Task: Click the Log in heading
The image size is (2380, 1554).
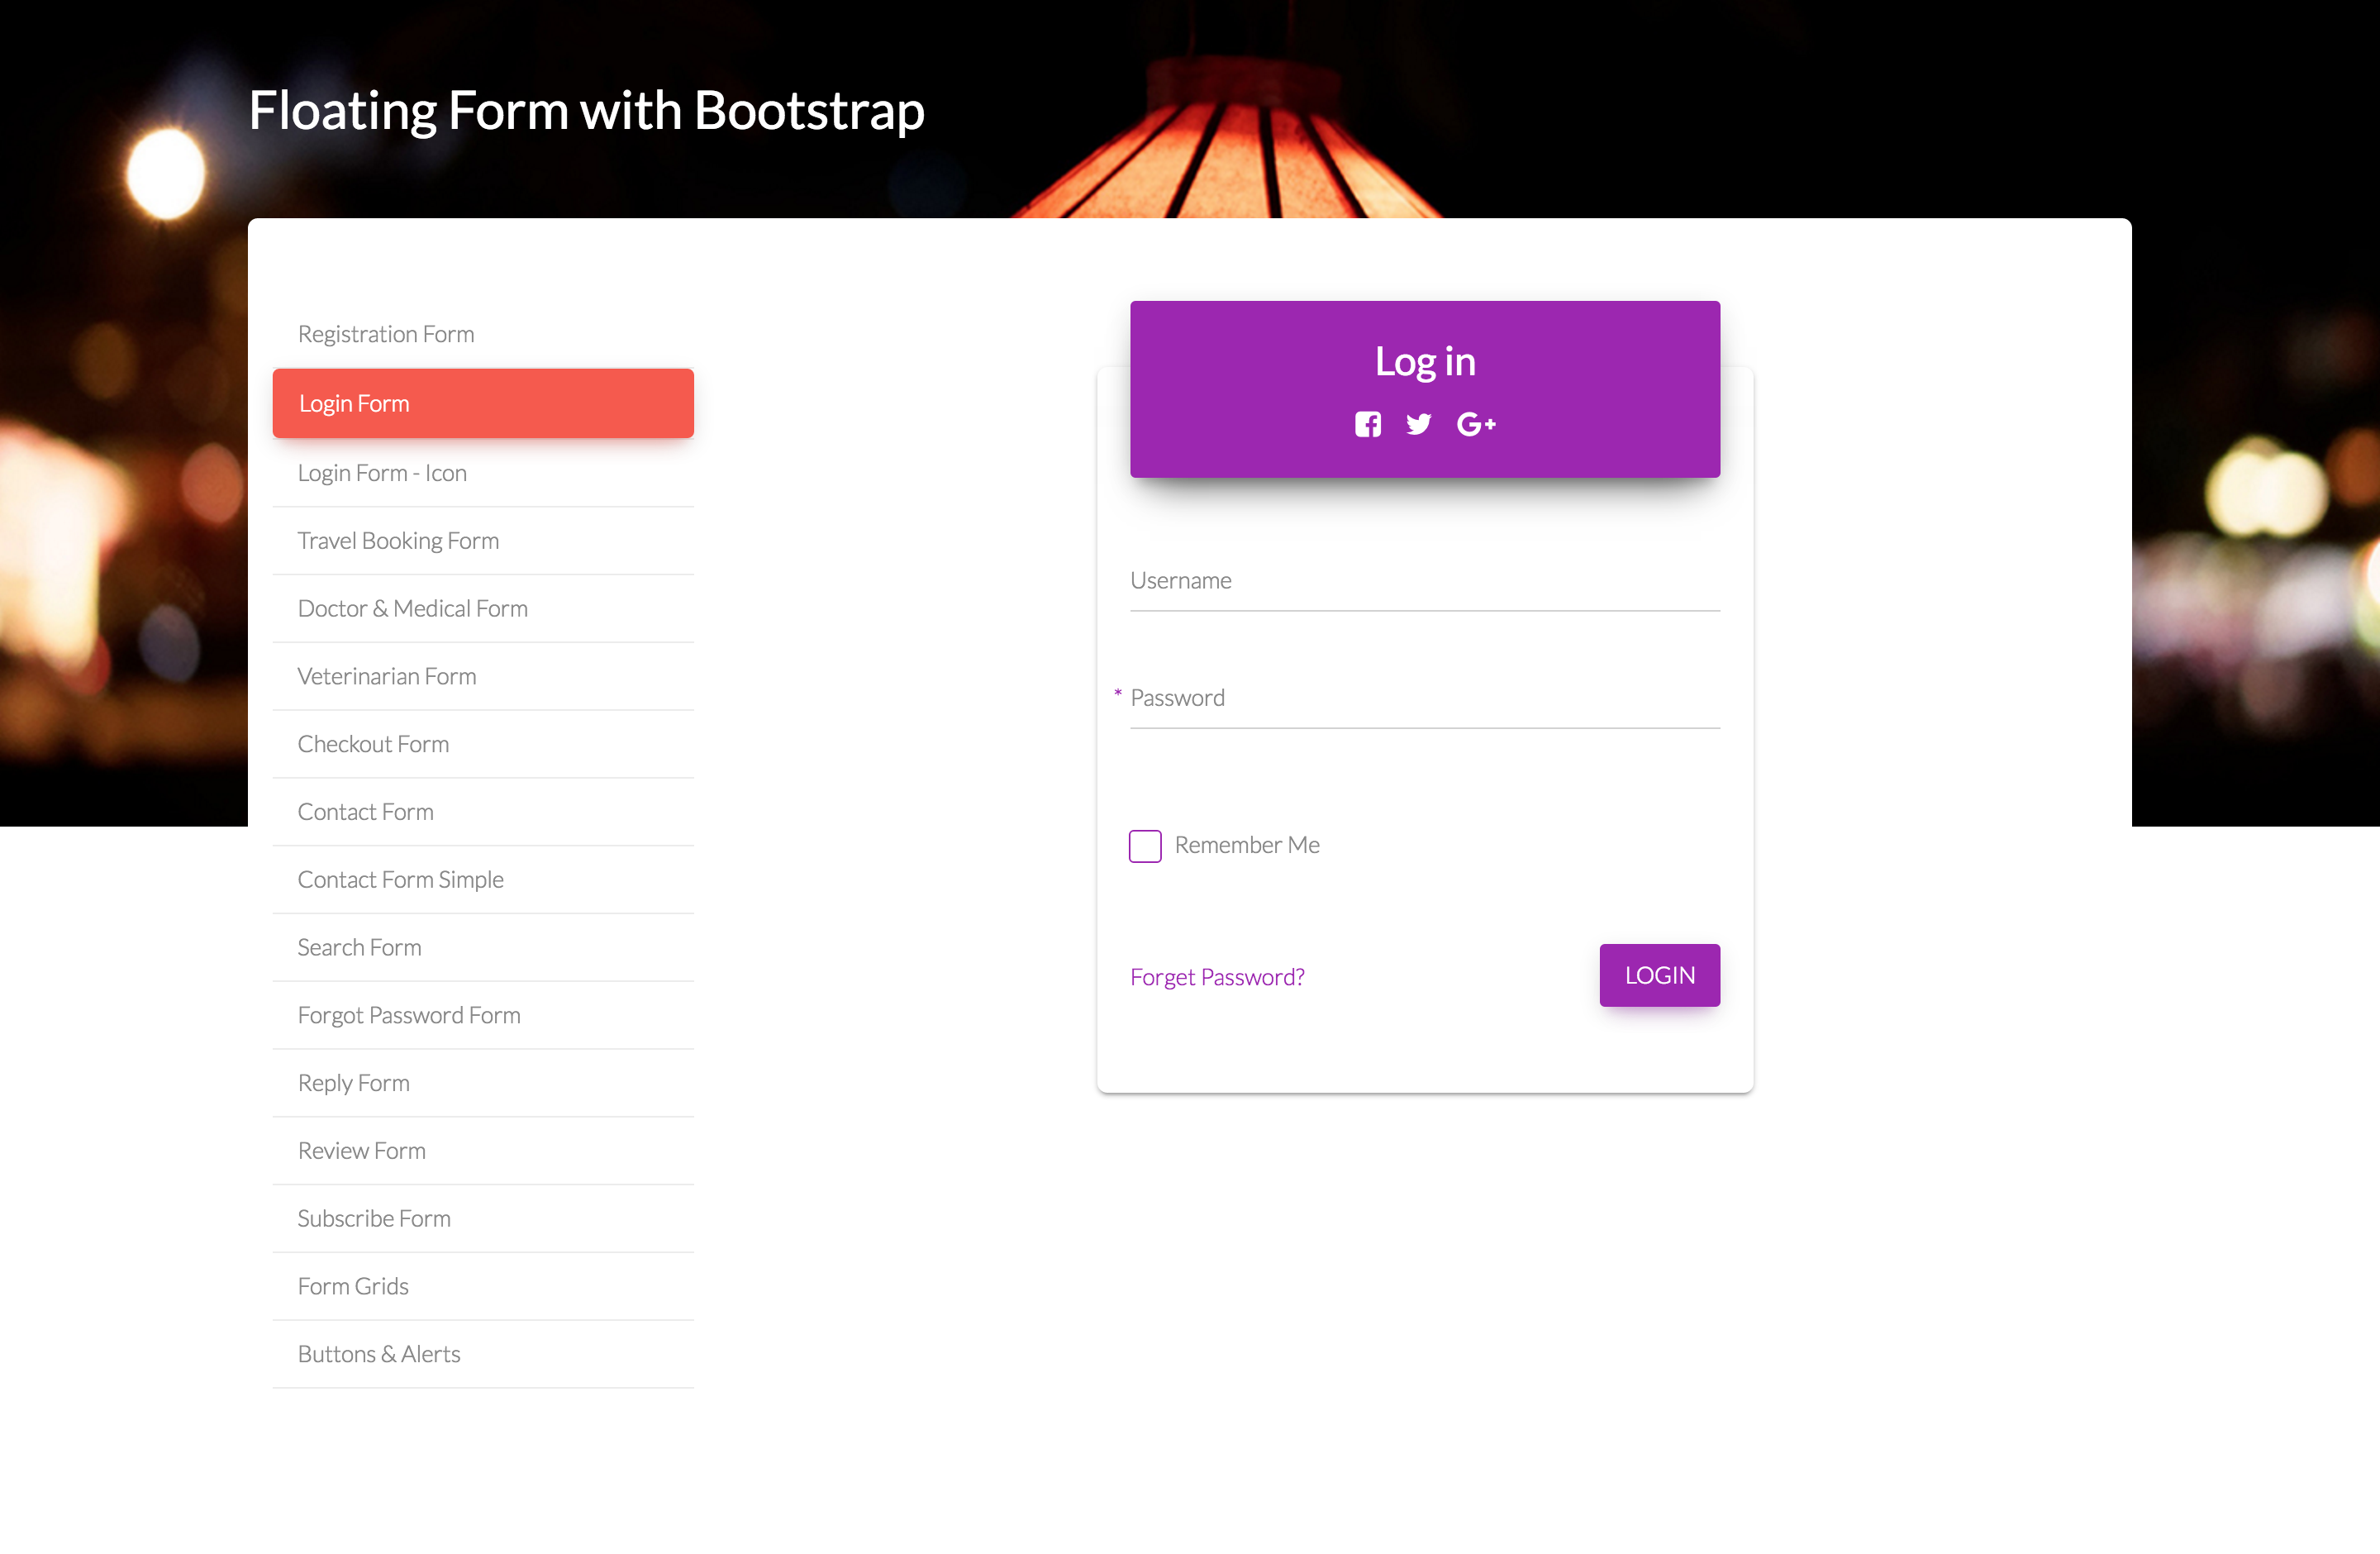Action: tap(1425, 362)
